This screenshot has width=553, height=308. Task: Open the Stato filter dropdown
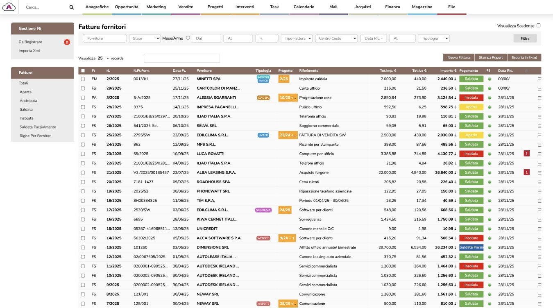point(145,38)
